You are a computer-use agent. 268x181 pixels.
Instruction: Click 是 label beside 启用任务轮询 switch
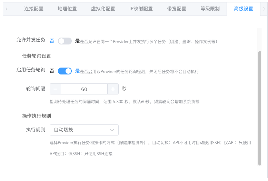[77, 71]
